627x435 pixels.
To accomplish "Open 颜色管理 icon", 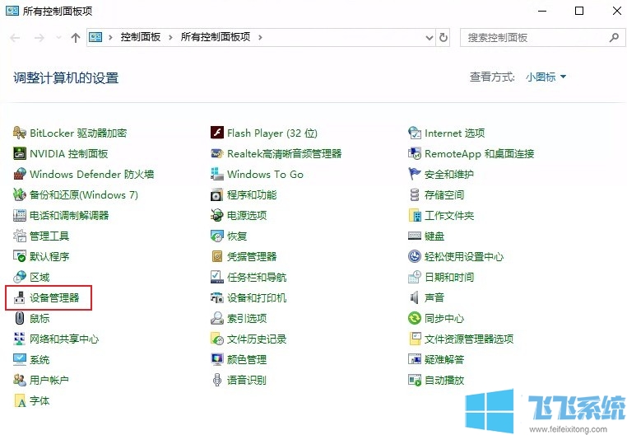I will [217, 360].
